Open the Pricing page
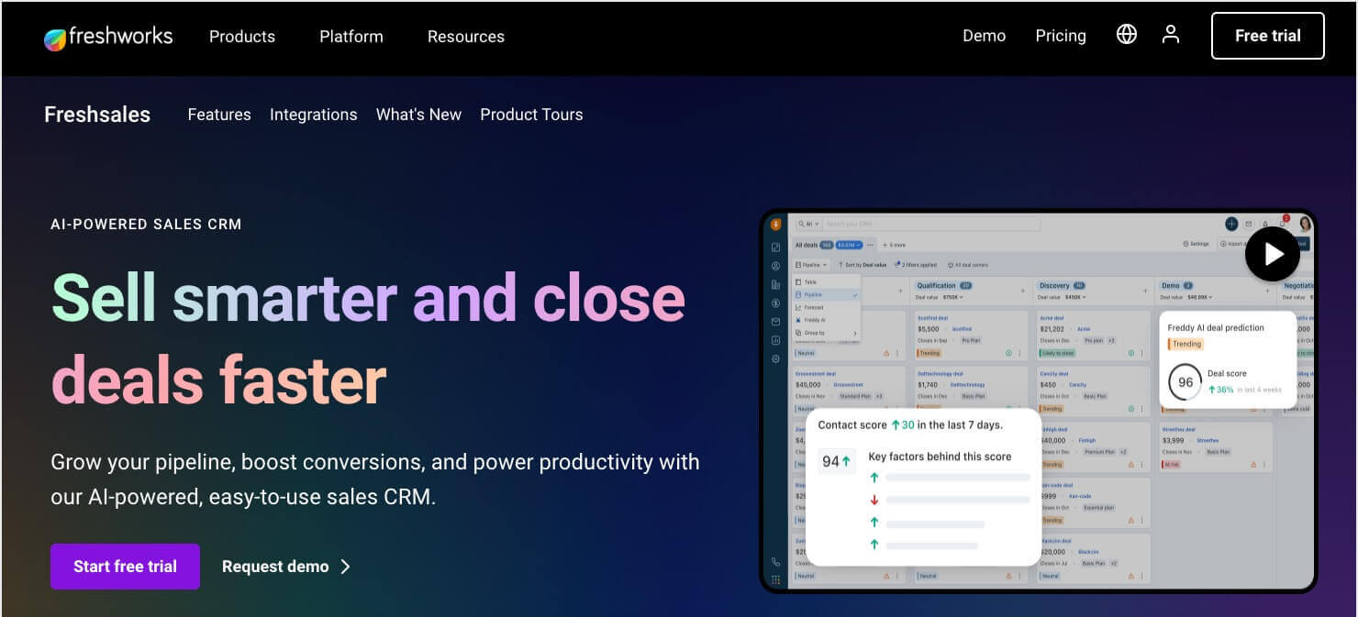 click(1061, 36)
